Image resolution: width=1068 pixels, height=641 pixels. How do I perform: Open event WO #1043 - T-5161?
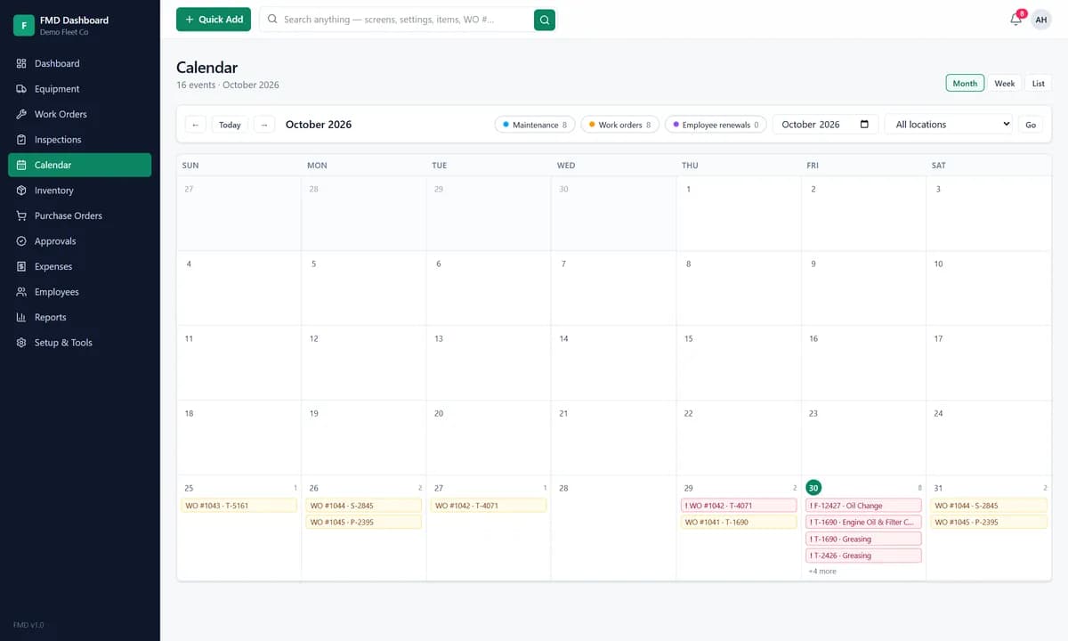(x=239, y=506)
